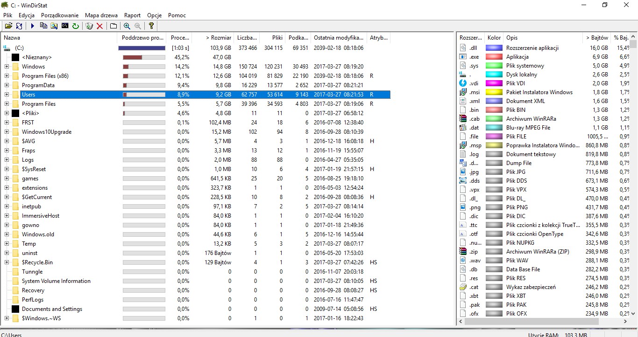Viewport: 638px width, 337px height.
Task: Click the green Refresh Selected icon
Action: tap(76, 26)
